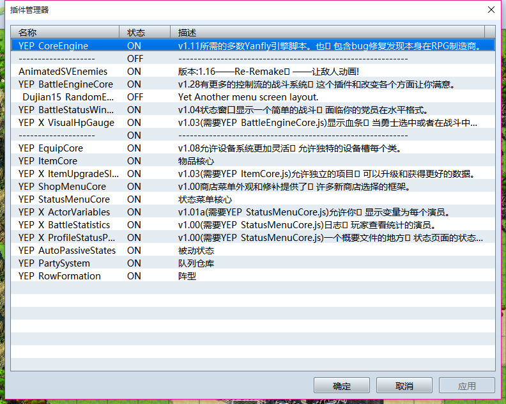This screenshot has height=404, width=506.
Task: Click the ON status of YEP BattleEngineCore
Action: 134,84
